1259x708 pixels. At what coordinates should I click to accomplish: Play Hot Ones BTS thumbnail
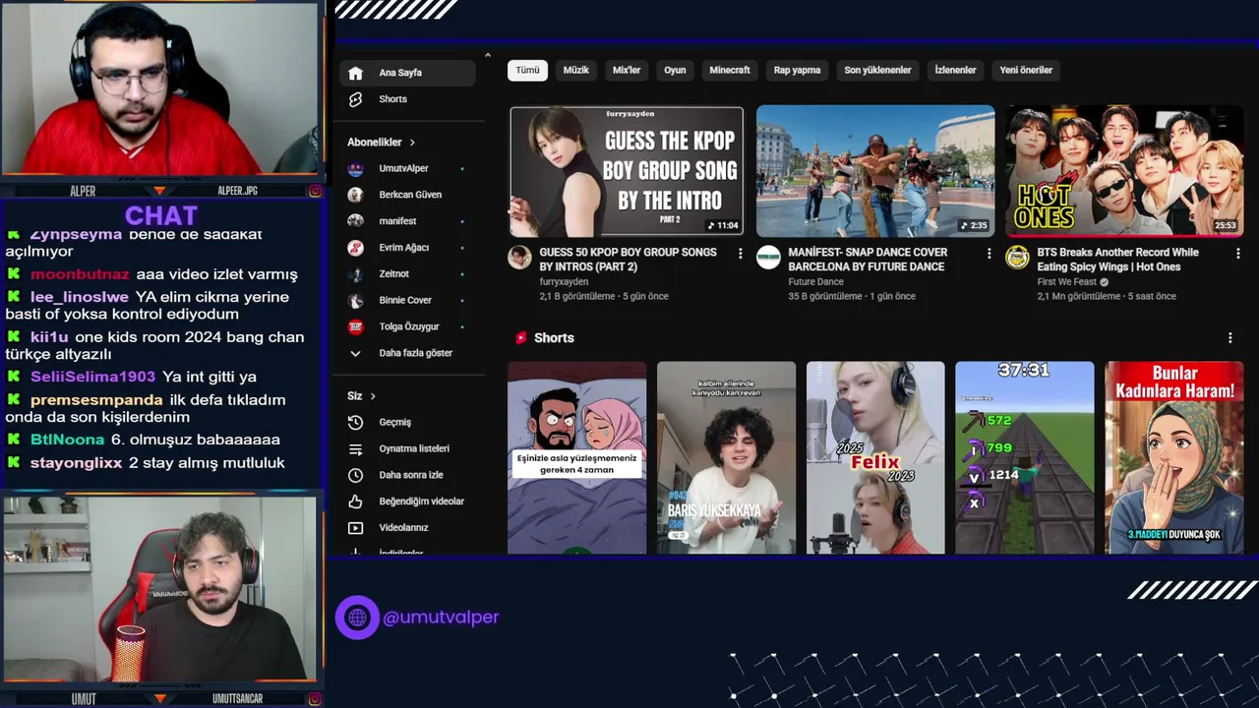coord(1124,171)
